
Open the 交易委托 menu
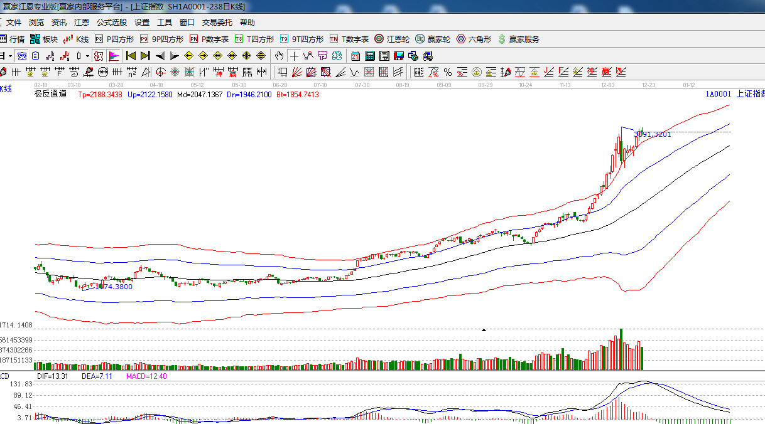[x=217, y=22]
